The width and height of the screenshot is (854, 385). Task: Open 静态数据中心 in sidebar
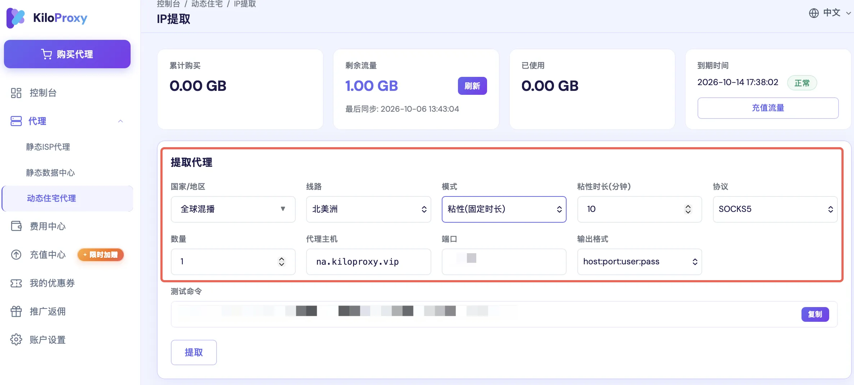(50, 173)
